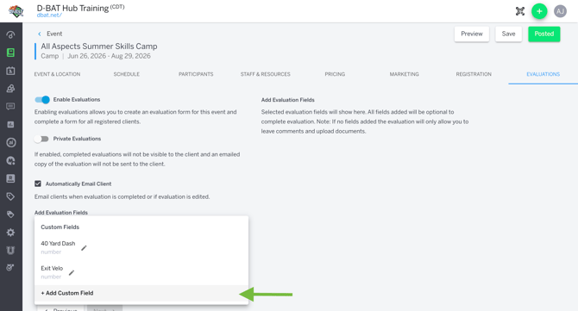Switch to the Marketing tab

405,74
